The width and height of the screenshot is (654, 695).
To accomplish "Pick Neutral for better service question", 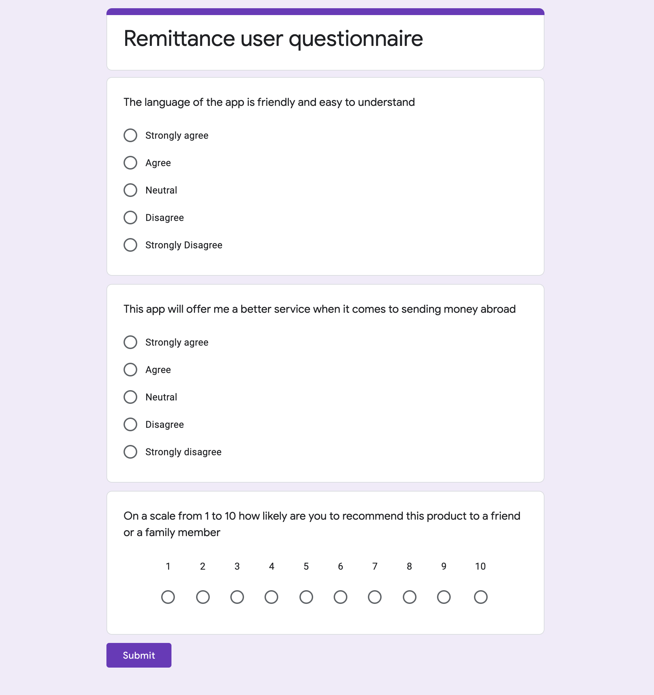I will tap(130, 397).
